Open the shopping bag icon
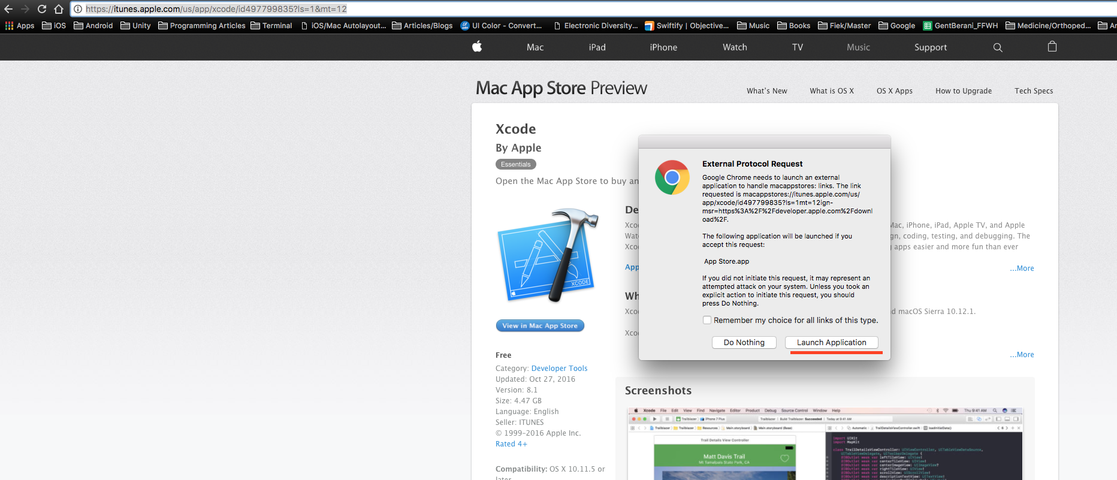The width and height of the screenshot is (1117, 480). tap(1052, 47)
